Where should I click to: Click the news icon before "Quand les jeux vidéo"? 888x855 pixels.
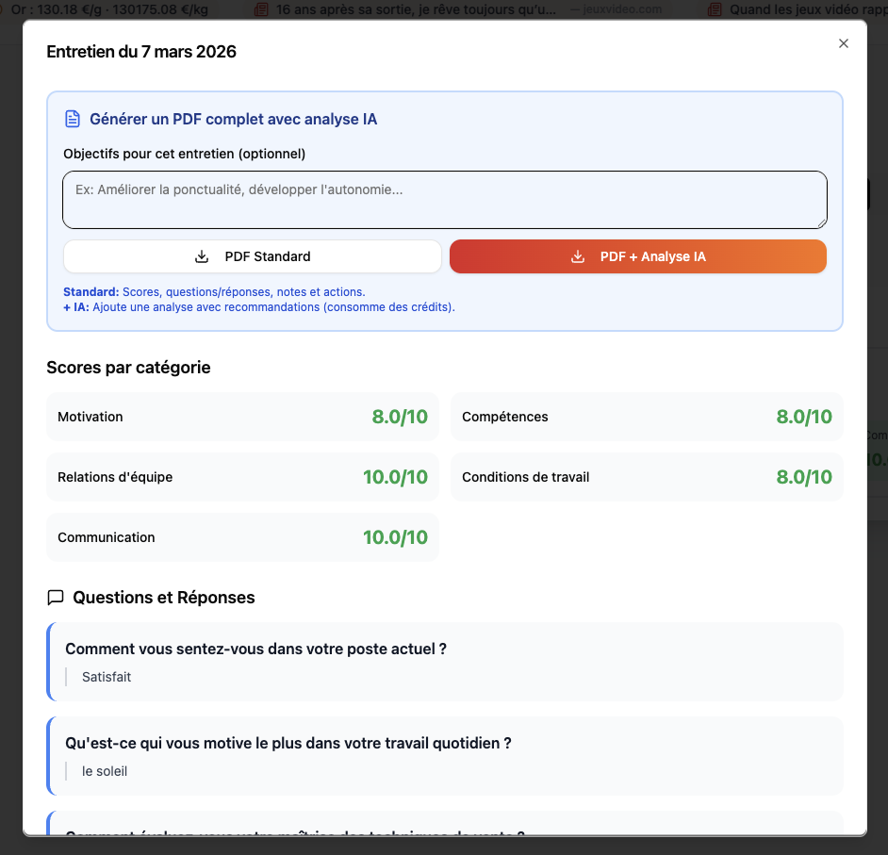click(715, 9)
